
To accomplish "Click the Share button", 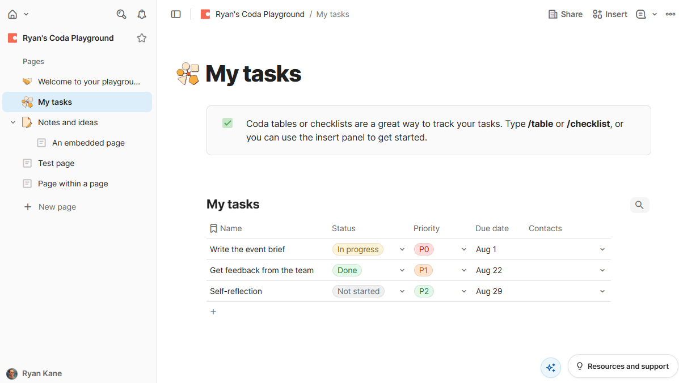I will 565,14.
